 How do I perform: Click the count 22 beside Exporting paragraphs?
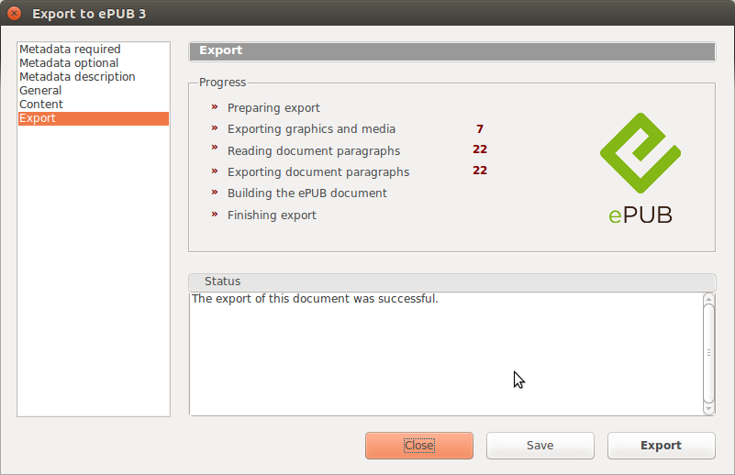pyautogui.click(x=480, y=170)
